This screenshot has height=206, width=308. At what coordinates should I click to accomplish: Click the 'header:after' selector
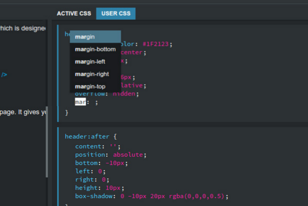[87, 136]
